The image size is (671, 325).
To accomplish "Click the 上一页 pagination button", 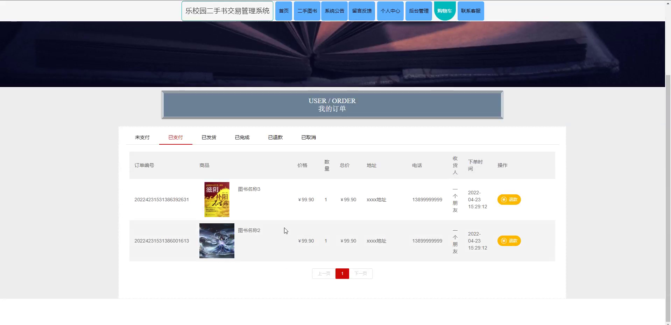I will pos(324,274).
